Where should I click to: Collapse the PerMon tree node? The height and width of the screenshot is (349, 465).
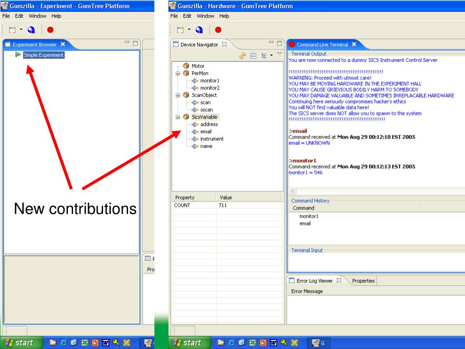[x=178, y=73]
